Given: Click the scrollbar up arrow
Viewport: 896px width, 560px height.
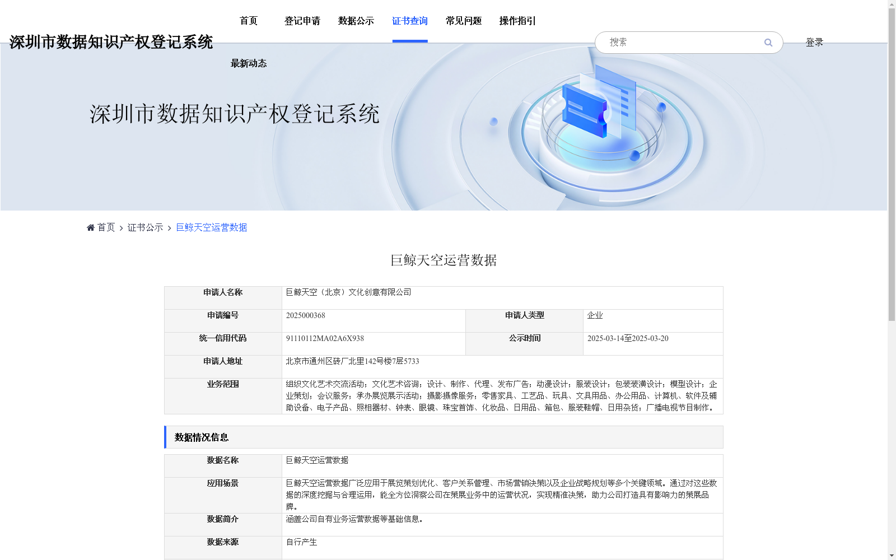Looking at the screenshot, I should click(892, 4).
